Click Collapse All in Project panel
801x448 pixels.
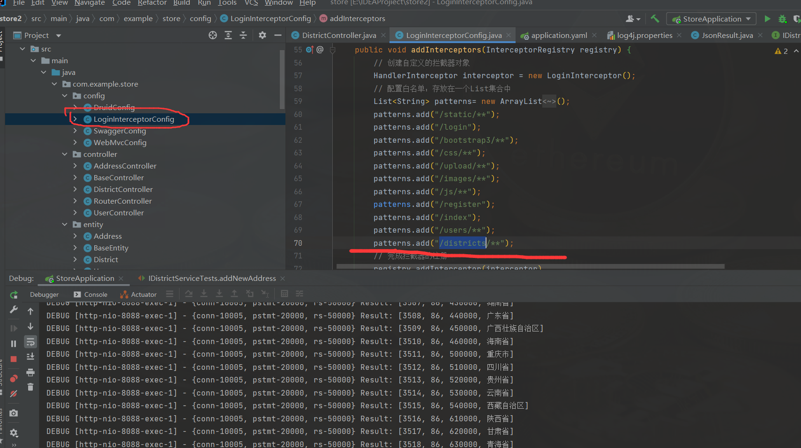click(x=243, y=35)
